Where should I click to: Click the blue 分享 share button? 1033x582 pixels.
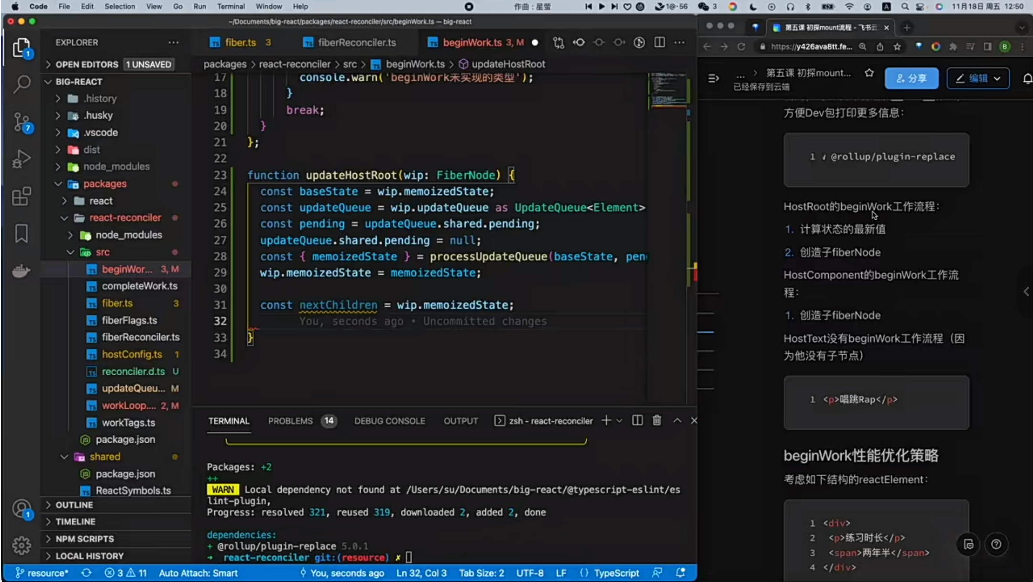pos(912,78)
